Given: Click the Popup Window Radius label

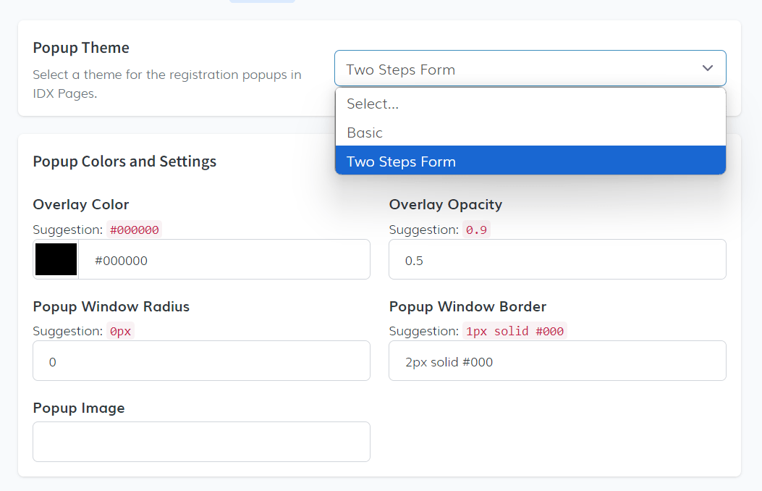Looking at the screenshot, I should pos(111,306).
